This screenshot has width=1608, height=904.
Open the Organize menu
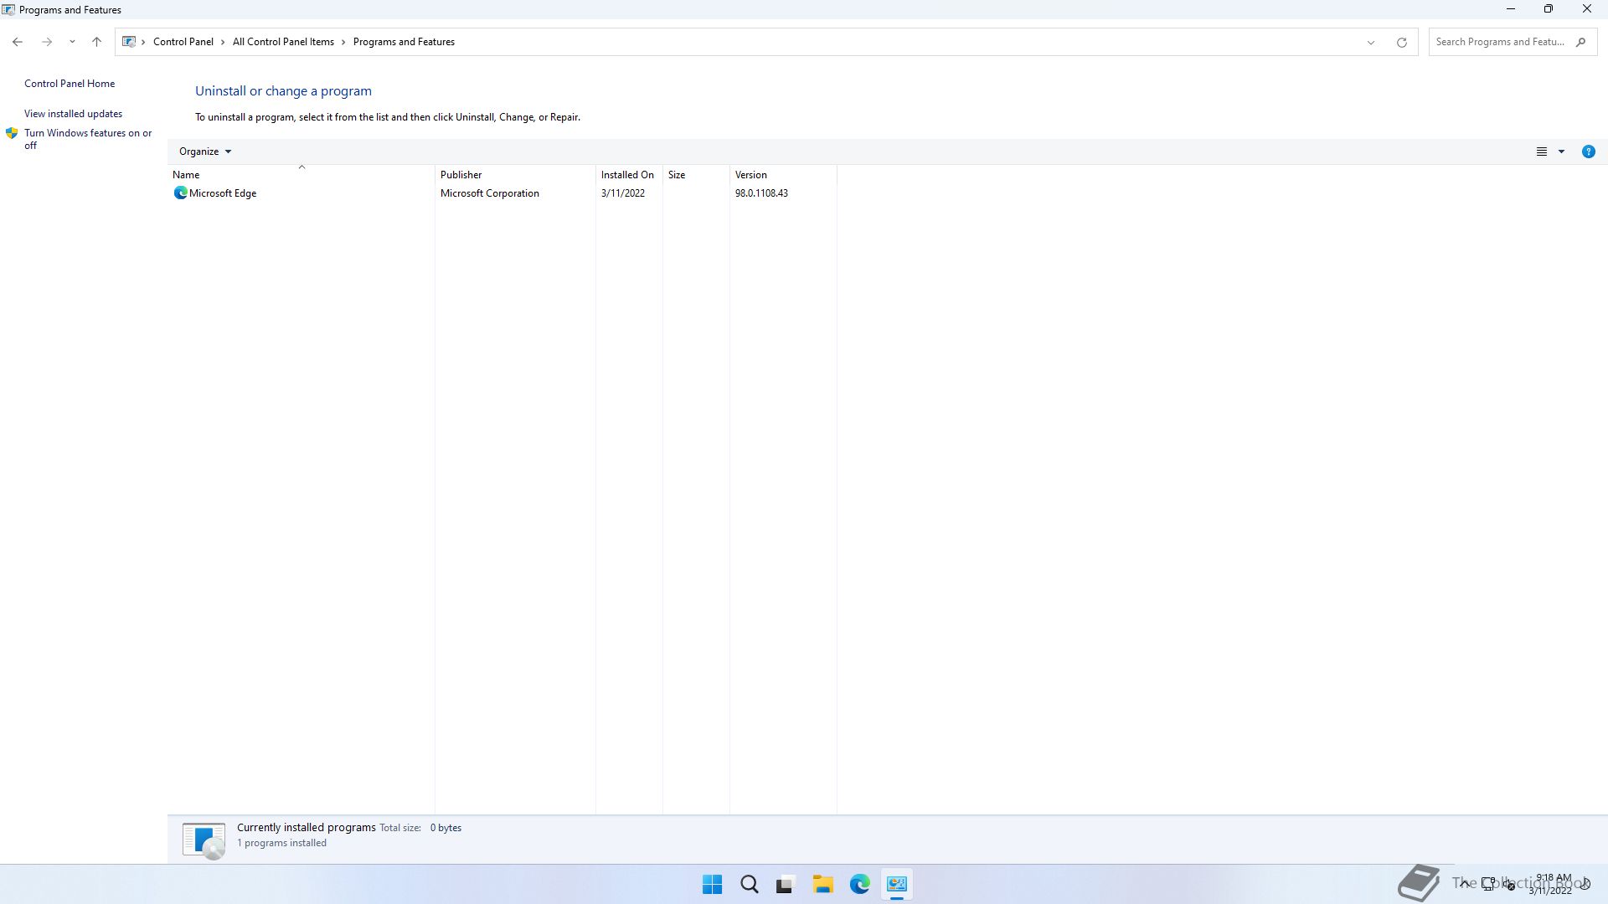(205, 152)
